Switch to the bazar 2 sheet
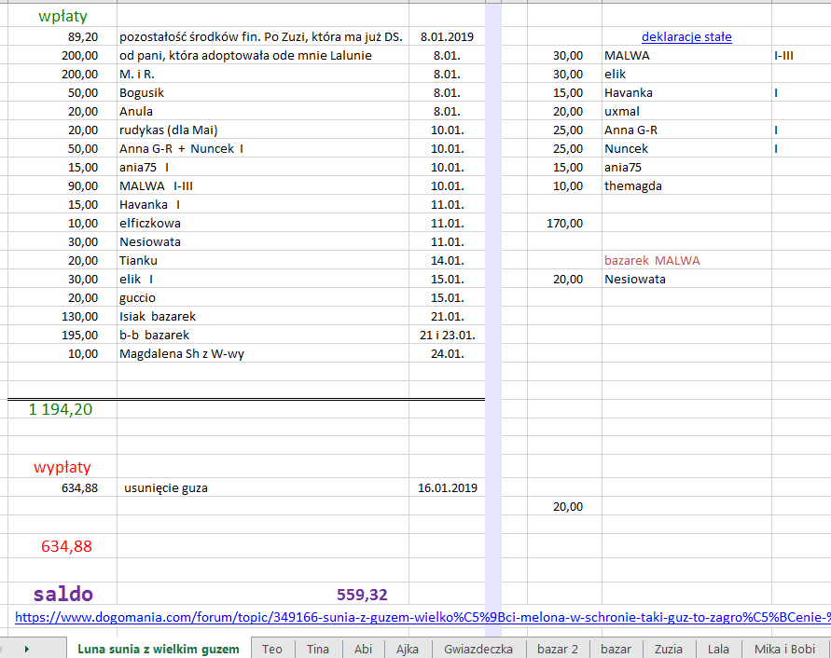Image resolution: width=831 pixels, height=658 pixels. point(558,649)
